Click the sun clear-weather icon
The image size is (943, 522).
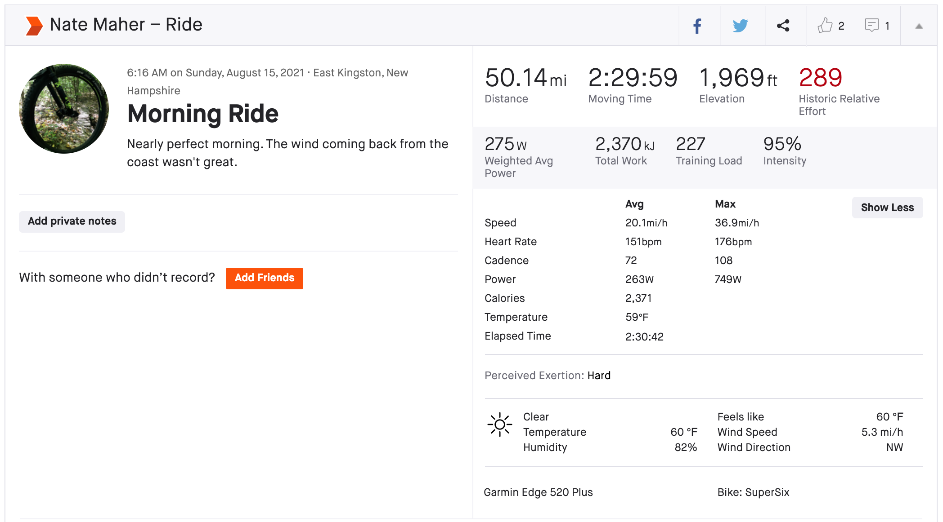tap(499, 425)
